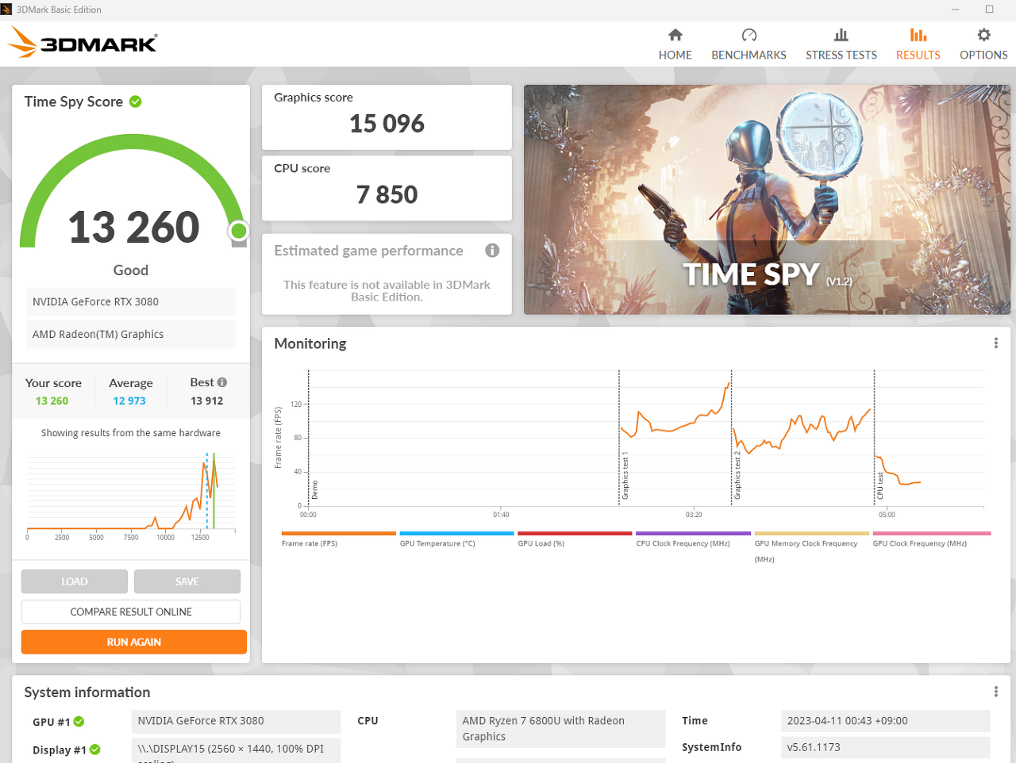Click the score gauge indicator knob
This screenshot has width=1016, height=763.
(x=238, y=231)
